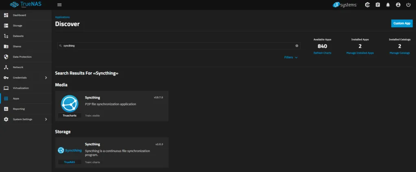Clear the search field with X icon

297,45
